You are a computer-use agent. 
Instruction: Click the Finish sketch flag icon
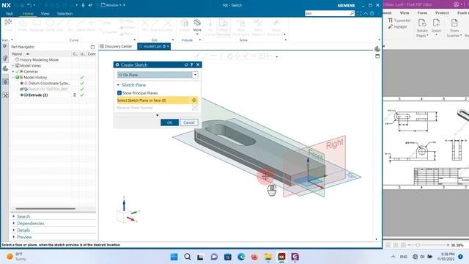(8, 23)
